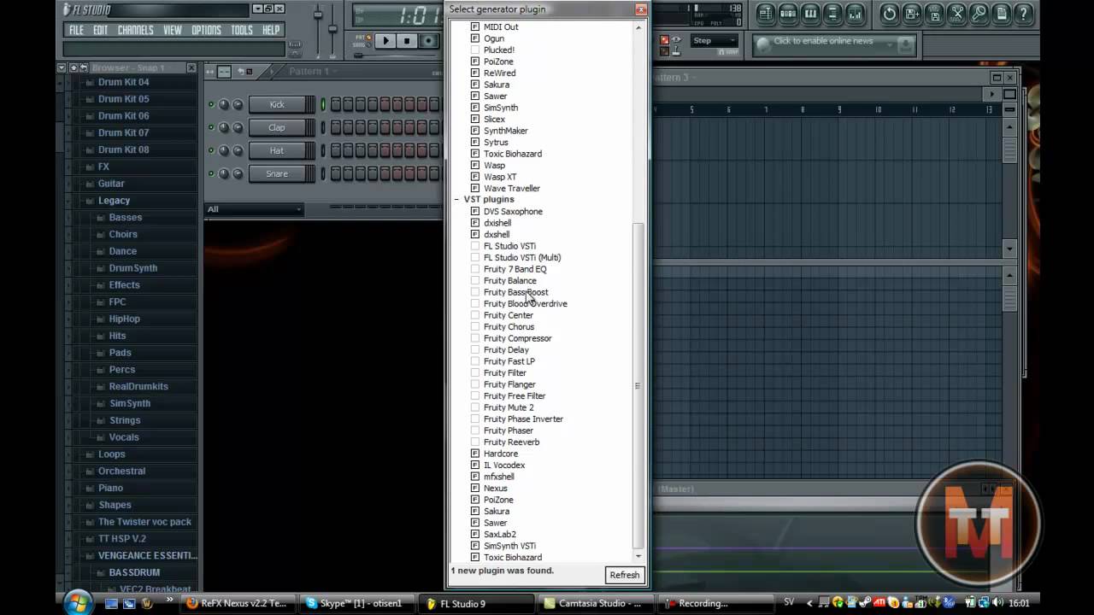
Task: Expand the Orchestral folder in browser
Action: (88, 471)
